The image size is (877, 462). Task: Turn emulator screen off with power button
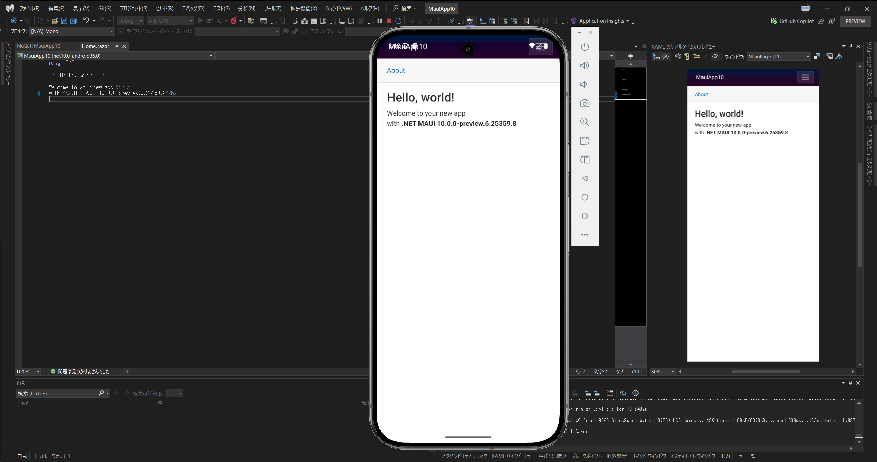(585, 46)
